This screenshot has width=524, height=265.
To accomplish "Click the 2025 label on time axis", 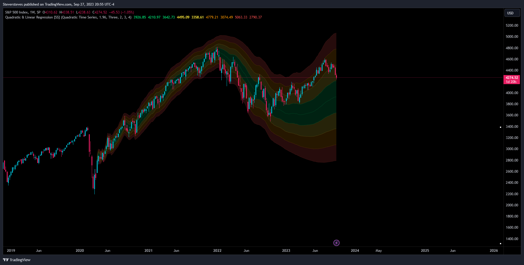I will click(x=425, y=251).
